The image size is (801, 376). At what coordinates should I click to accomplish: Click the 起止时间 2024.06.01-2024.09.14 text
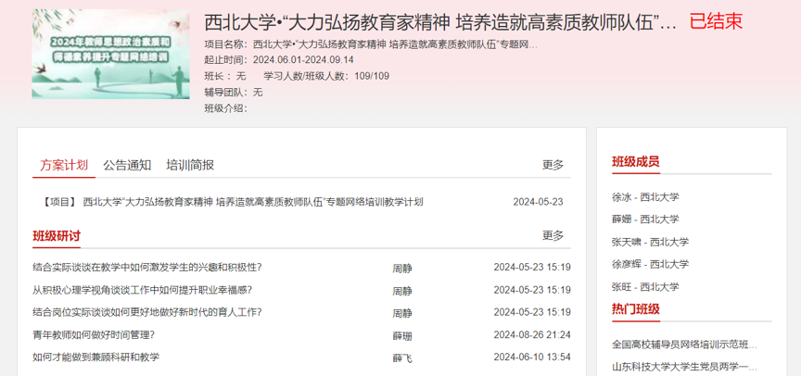(279, 59)
